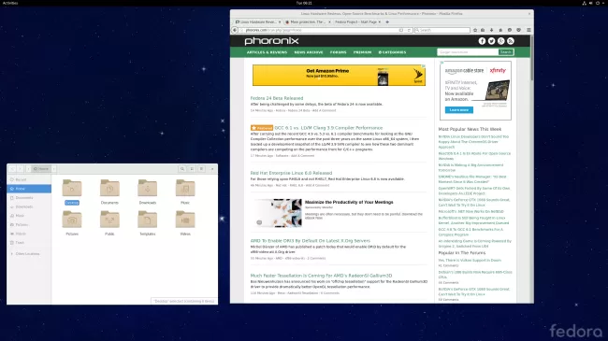
Task: Open Phoronix Google Plus icon
Action: point(501,41)
